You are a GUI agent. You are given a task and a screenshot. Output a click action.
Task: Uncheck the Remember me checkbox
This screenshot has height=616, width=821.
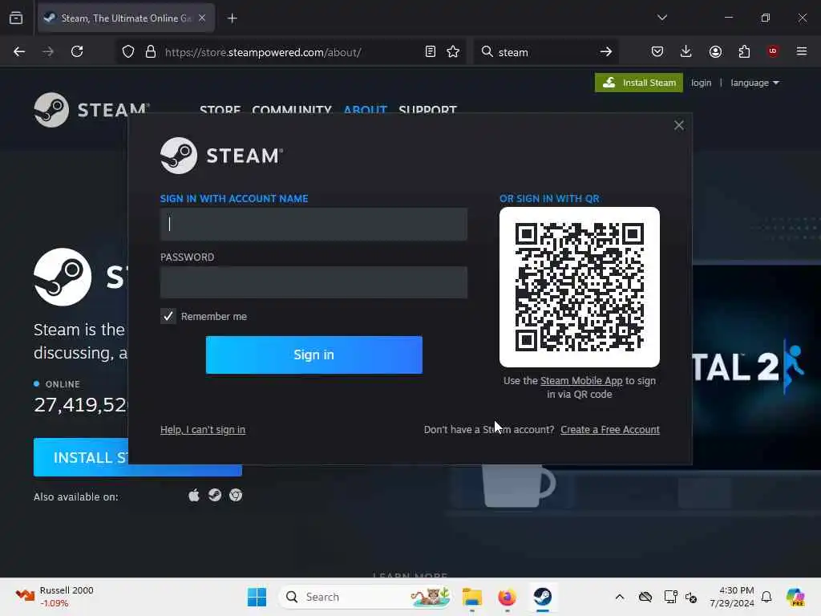pyautogui.click(x=168, y=316)
